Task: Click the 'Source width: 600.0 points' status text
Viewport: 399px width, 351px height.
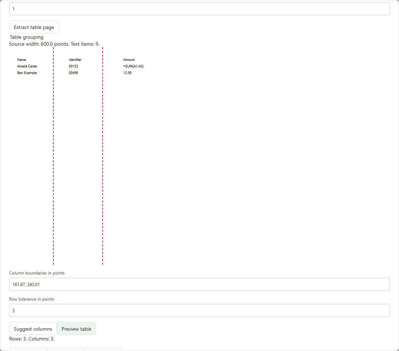Action: tap(39, 44)
